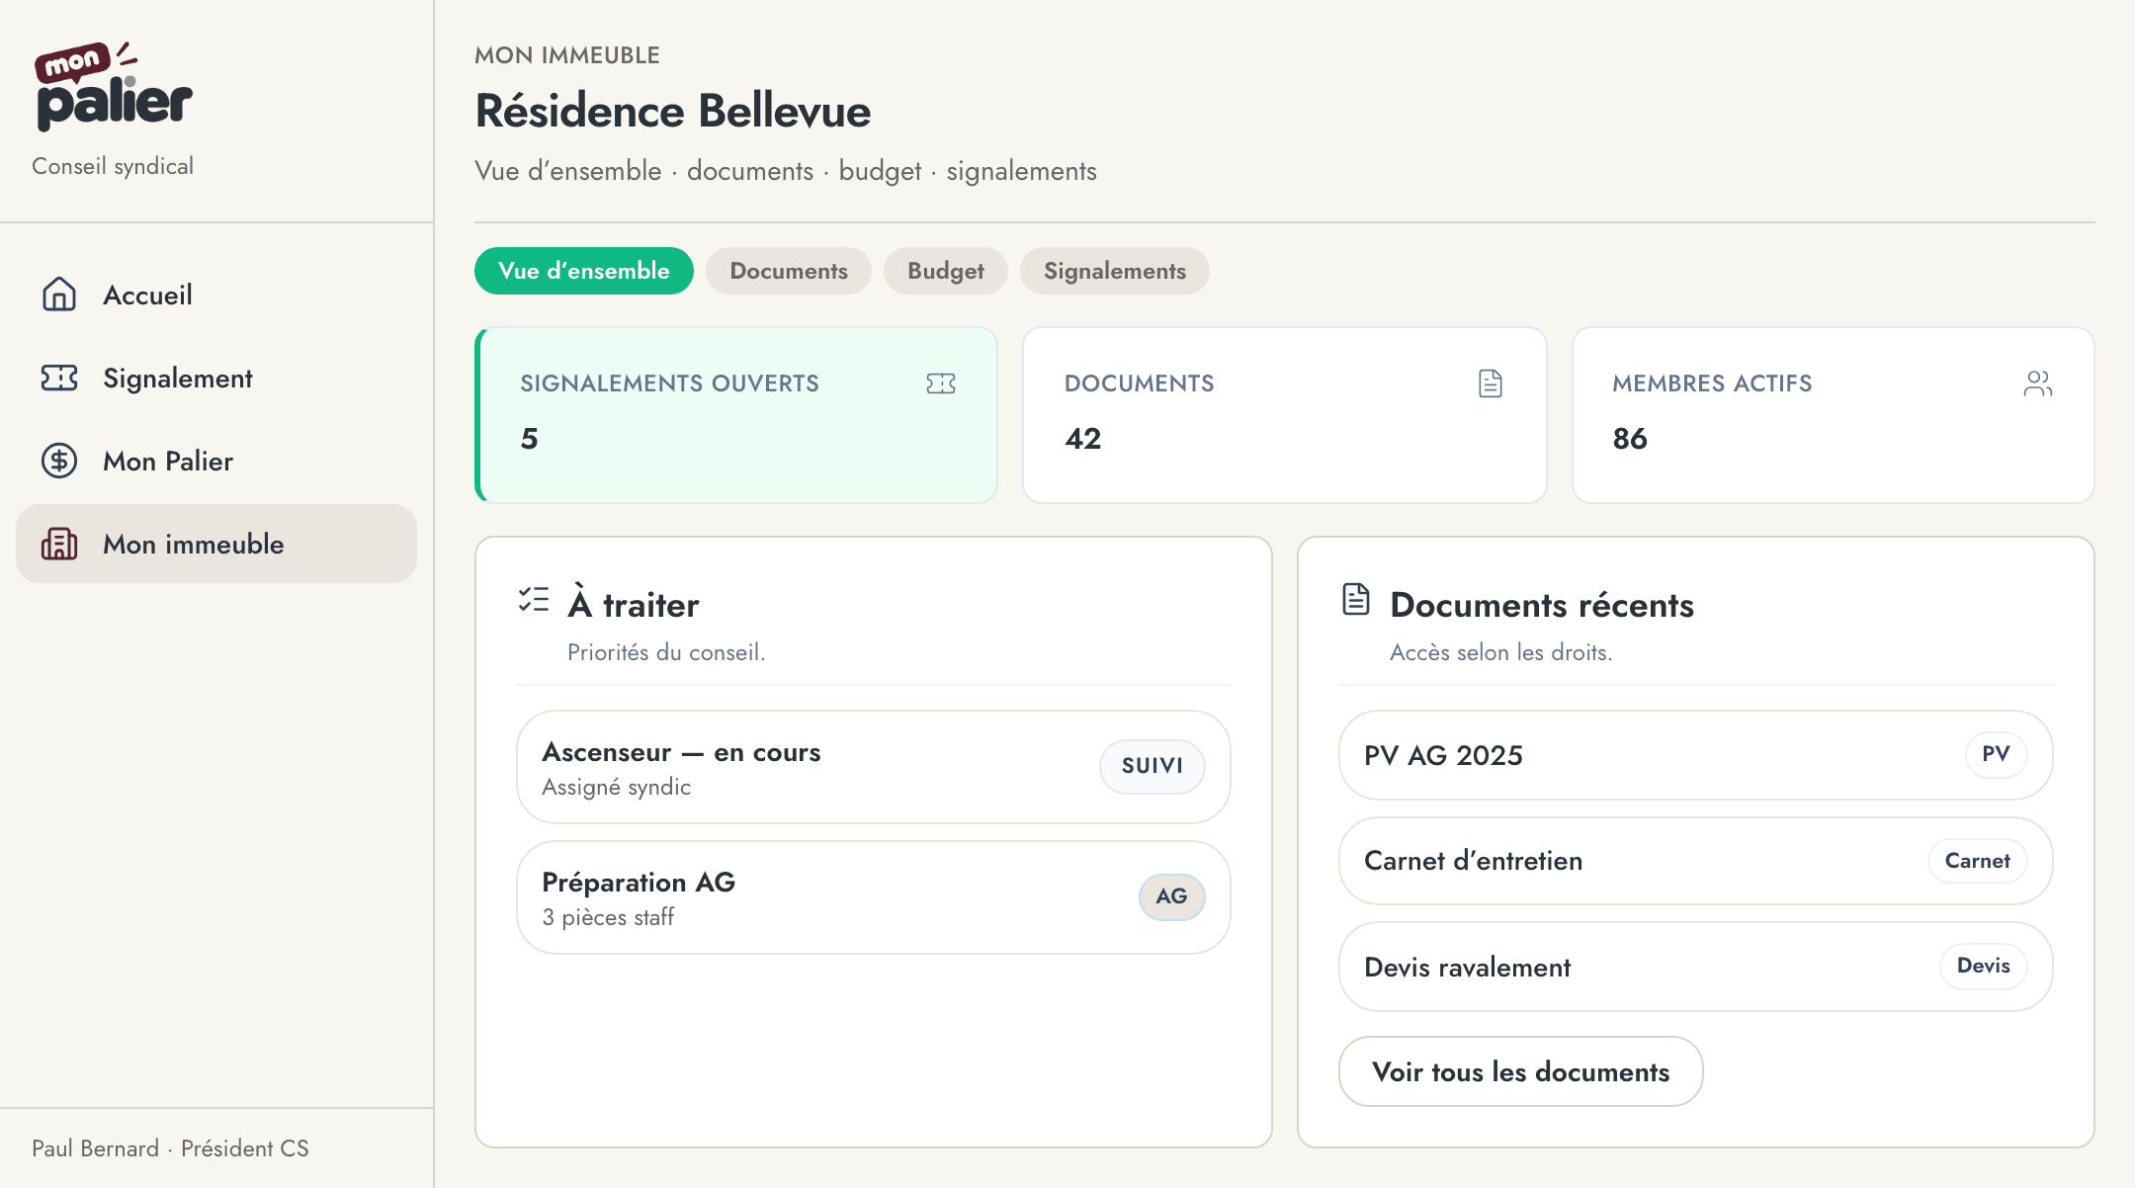
Task: Click the Accueil home icon
Action: tap(59, 295)
